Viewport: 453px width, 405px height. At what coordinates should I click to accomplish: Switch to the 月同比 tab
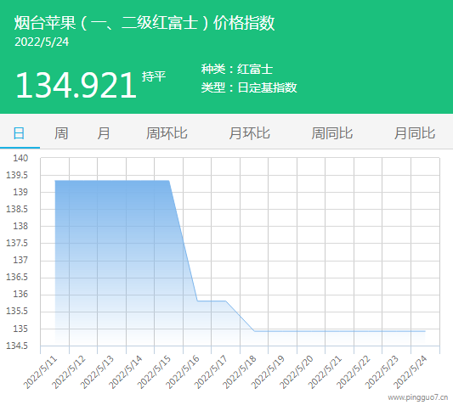pyautogui.click(x=415, y=133)
